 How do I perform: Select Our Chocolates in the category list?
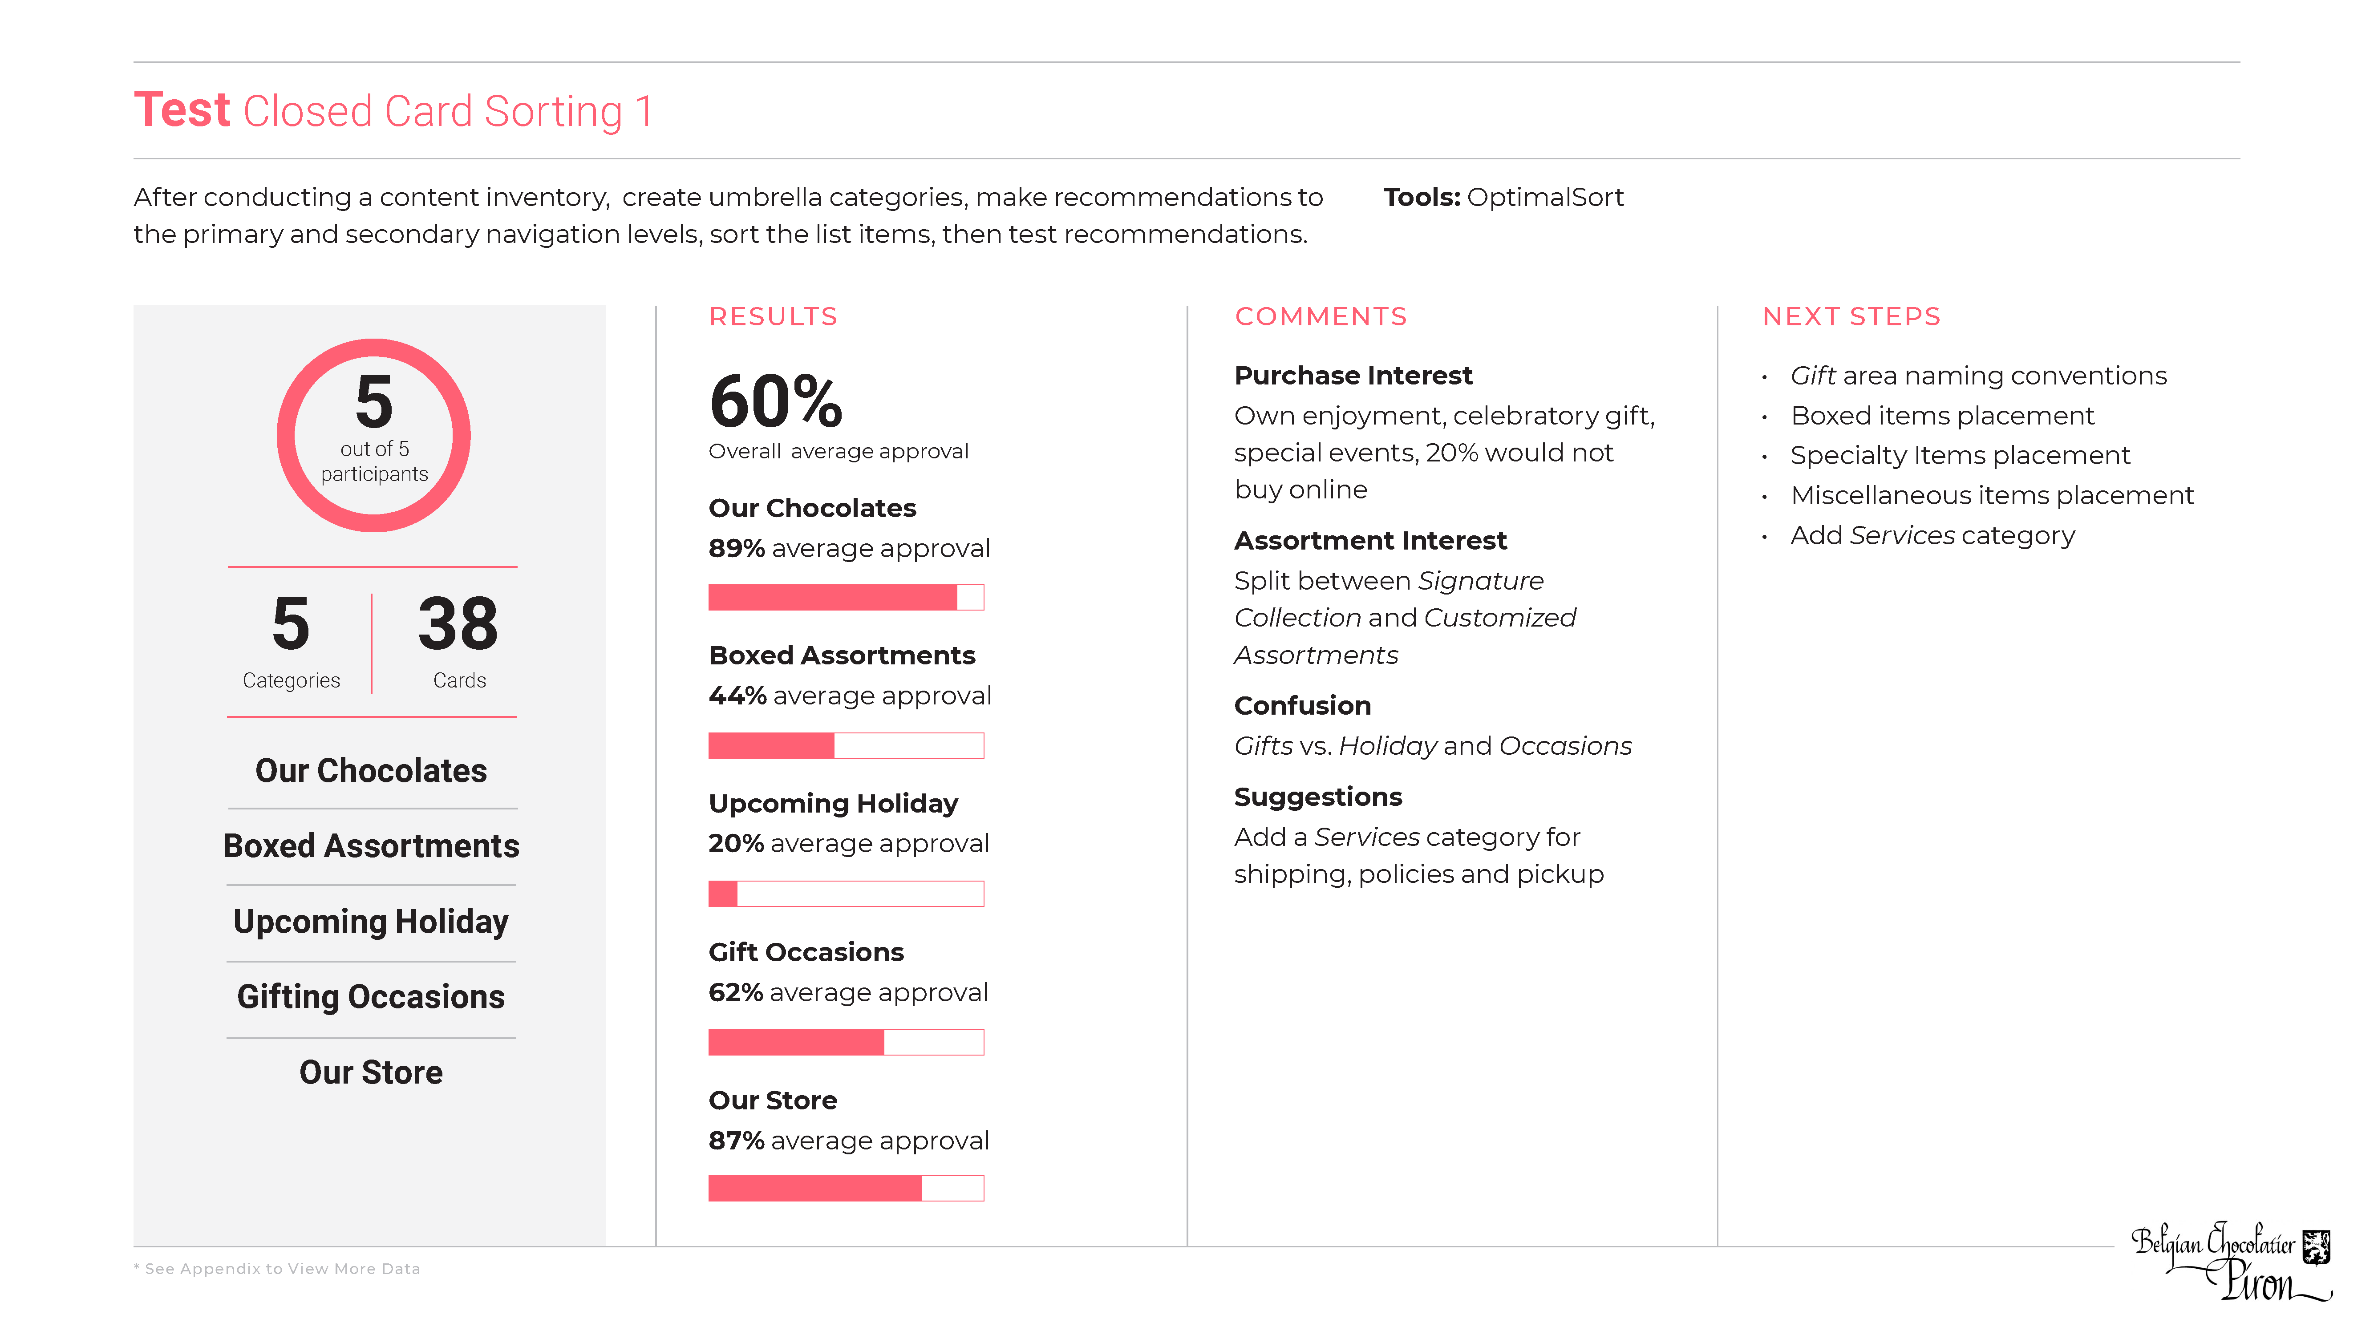[x=370, y=770]
